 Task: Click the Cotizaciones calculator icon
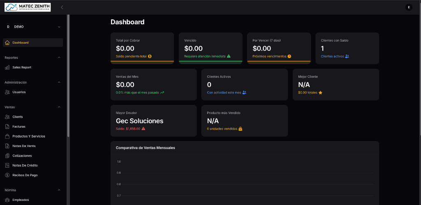pyautogui.click(x=7, y=156)
